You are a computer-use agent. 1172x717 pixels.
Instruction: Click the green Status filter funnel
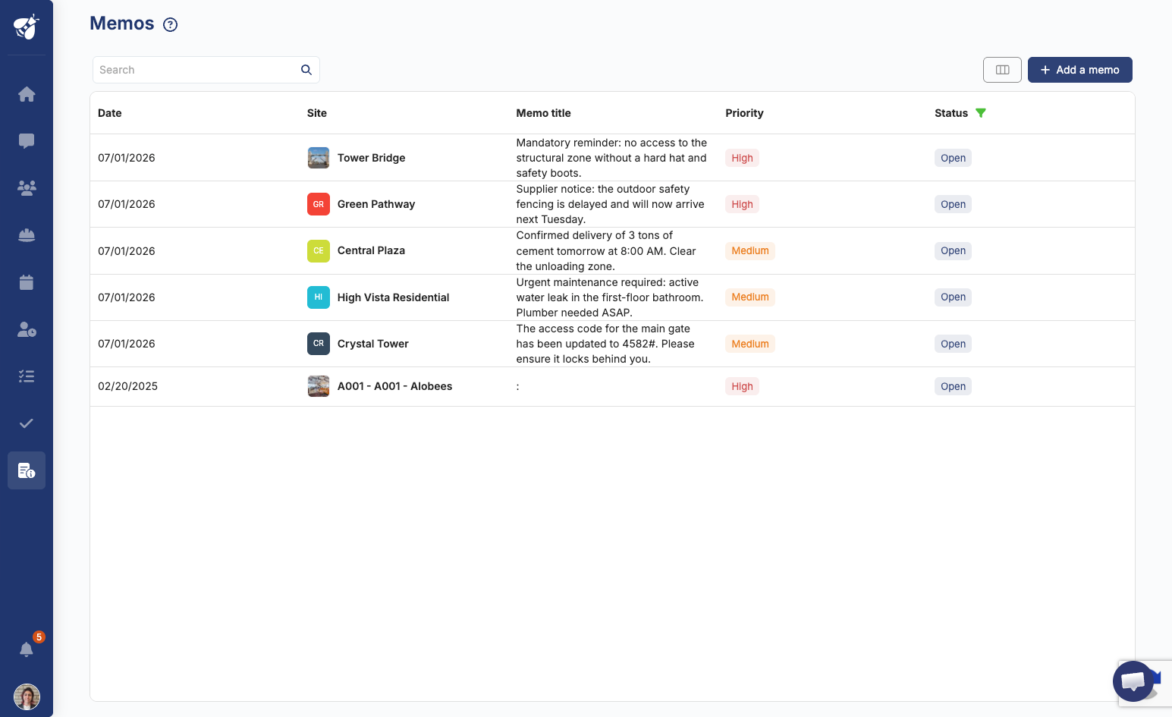tap(981, 113)
